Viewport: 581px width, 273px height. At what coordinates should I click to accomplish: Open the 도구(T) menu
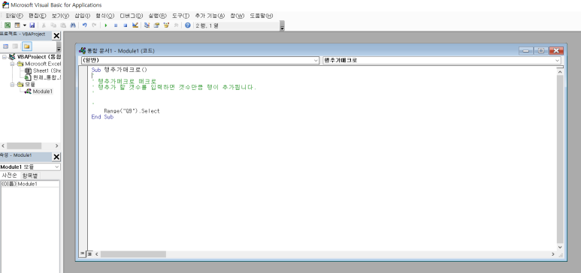(181, 16)
